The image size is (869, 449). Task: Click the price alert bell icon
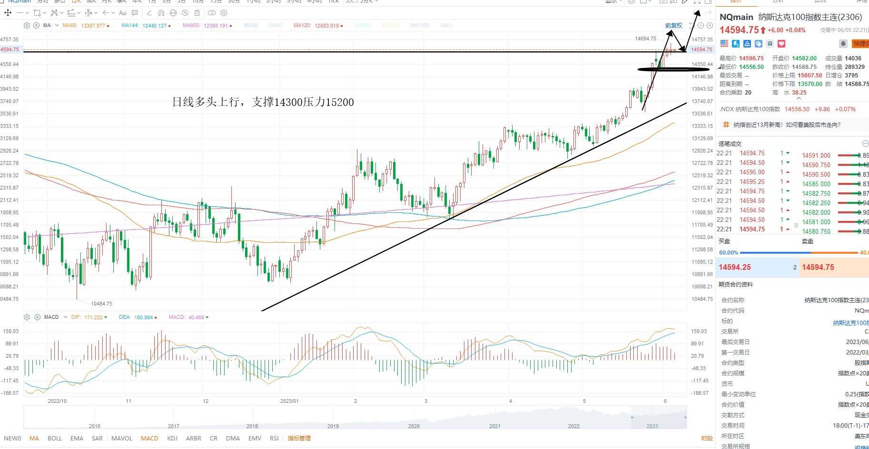843,44
